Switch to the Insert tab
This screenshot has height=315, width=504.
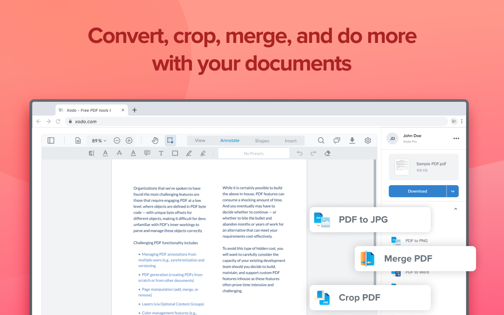(x=291, y=141)
